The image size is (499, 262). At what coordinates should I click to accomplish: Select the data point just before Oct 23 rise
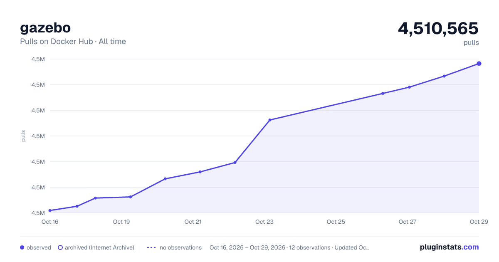[x=235, y=163]
